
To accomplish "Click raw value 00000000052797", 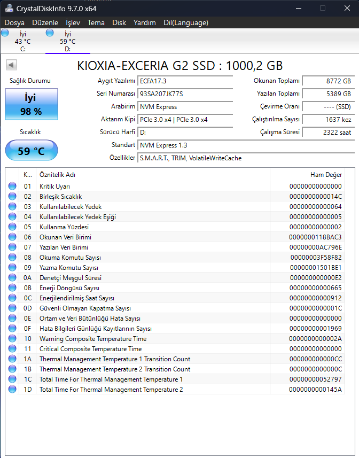I will click(316, 379).
